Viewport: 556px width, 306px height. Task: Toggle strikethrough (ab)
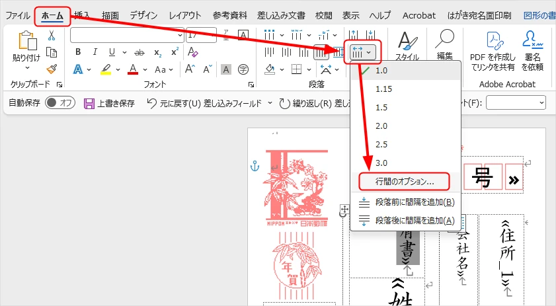tap(139, 52)
